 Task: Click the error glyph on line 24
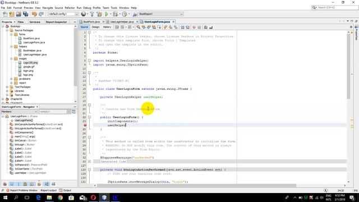85,125
